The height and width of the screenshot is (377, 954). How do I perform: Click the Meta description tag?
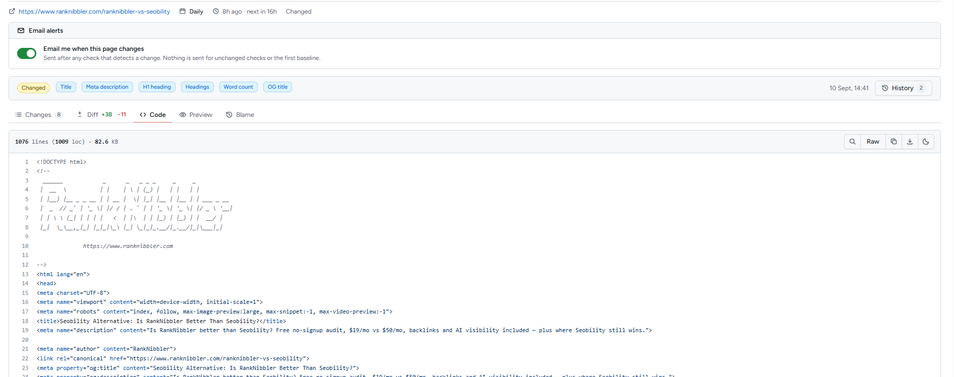click(107, 87)
